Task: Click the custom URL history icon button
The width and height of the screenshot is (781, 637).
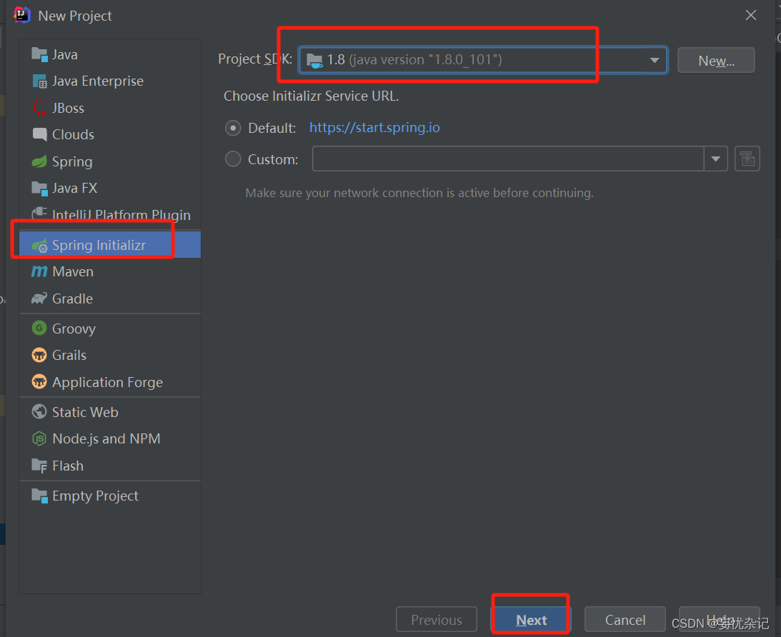Action: (747, 159)
